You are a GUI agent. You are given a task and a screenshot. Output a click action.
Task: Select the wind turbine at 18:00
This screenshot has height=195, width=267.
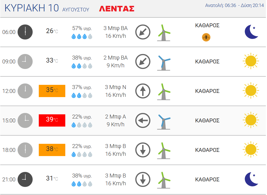point(164,151)
